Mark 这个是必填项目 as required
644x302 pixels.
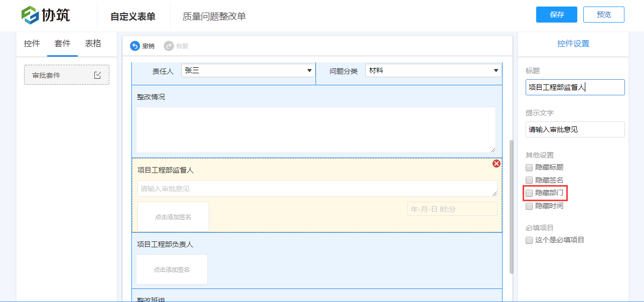tap(529, 240)
